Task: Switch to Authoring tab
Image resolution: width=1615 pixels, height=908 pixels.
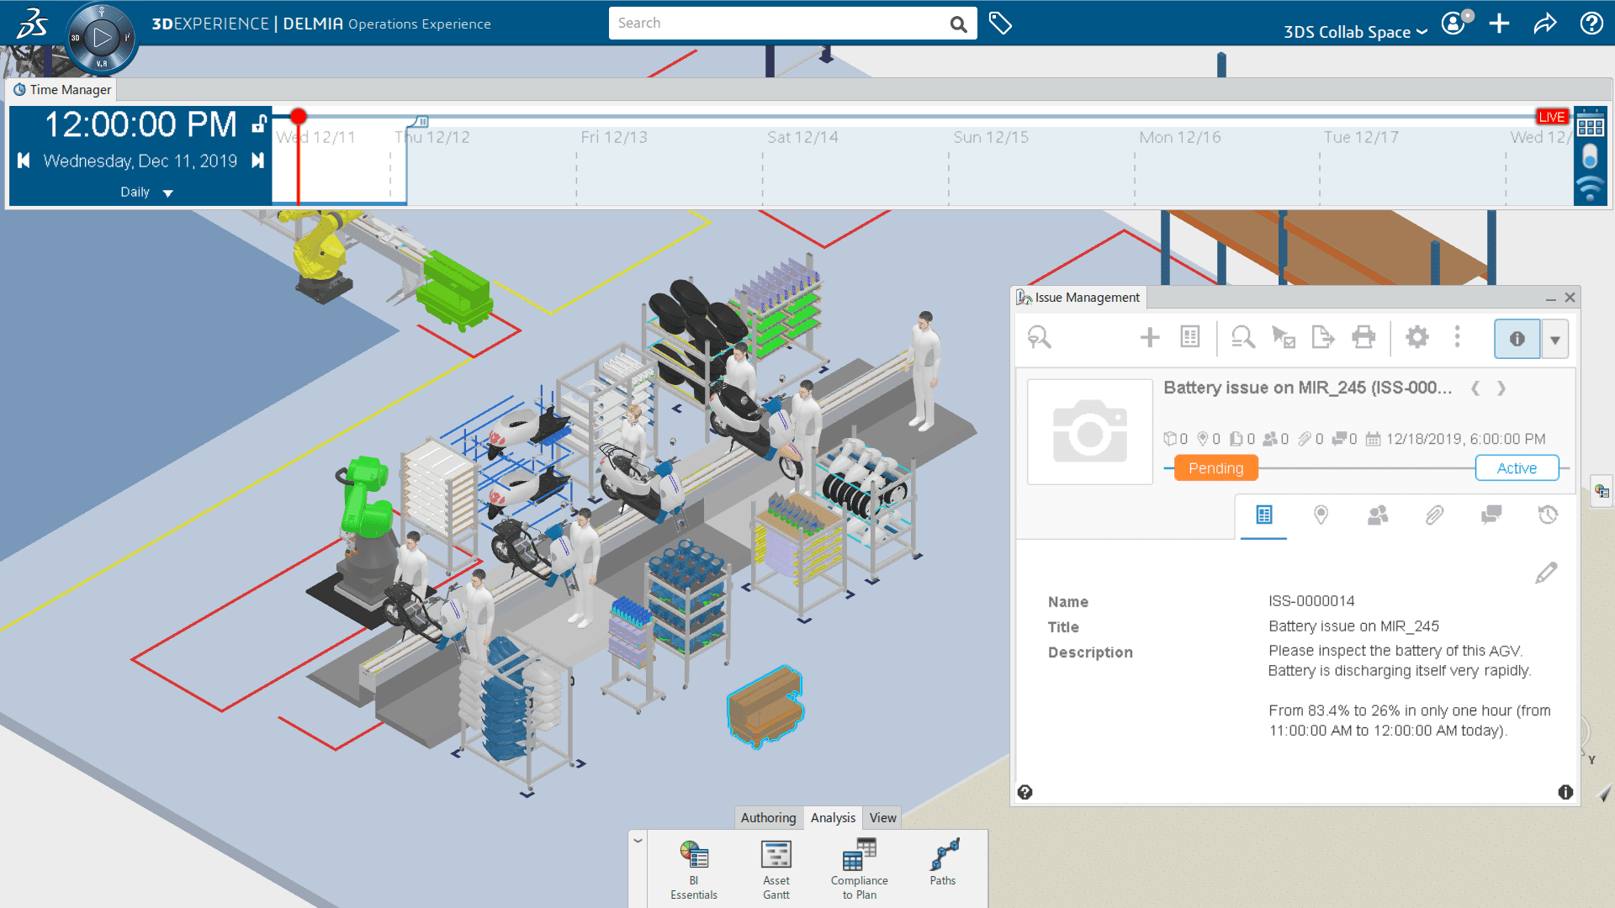Action: (x=768, y=817)
